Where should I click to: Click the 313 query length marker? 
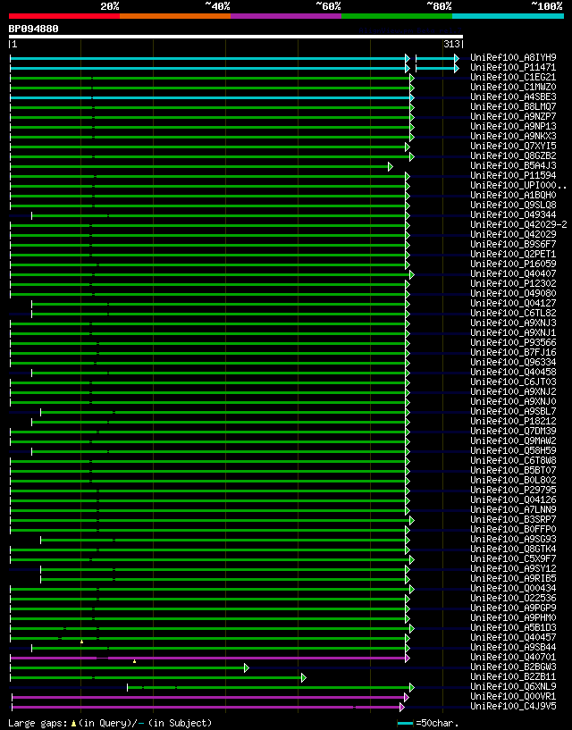[452, 44]
